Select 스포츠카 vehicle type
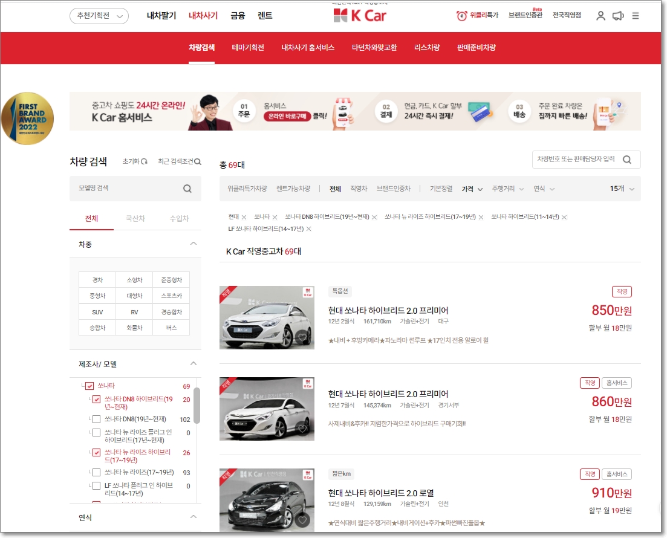This screenshot has height=538, width=667. point(171,296)
